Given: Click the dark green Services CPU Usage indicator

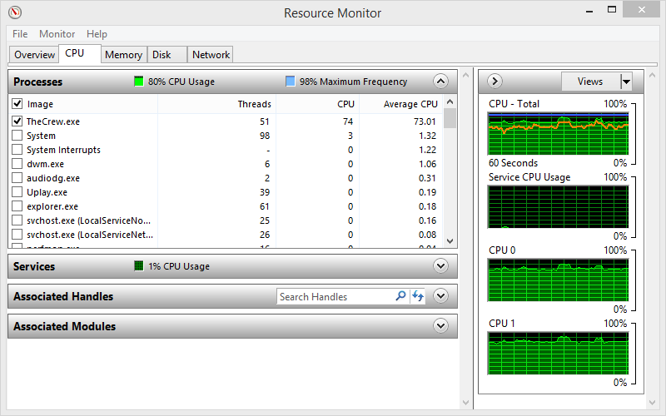Looking at the screenshot, I should (x=139, y=266).
